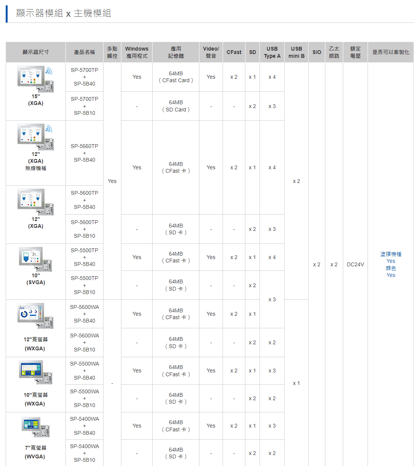Click the 15" (XGA) size label
The image size is (414, 466).
(36, 100)
